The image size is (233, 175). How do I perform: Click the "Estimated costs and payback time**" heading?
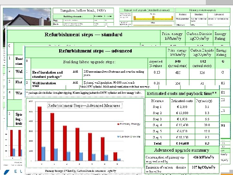pos(182,93)
